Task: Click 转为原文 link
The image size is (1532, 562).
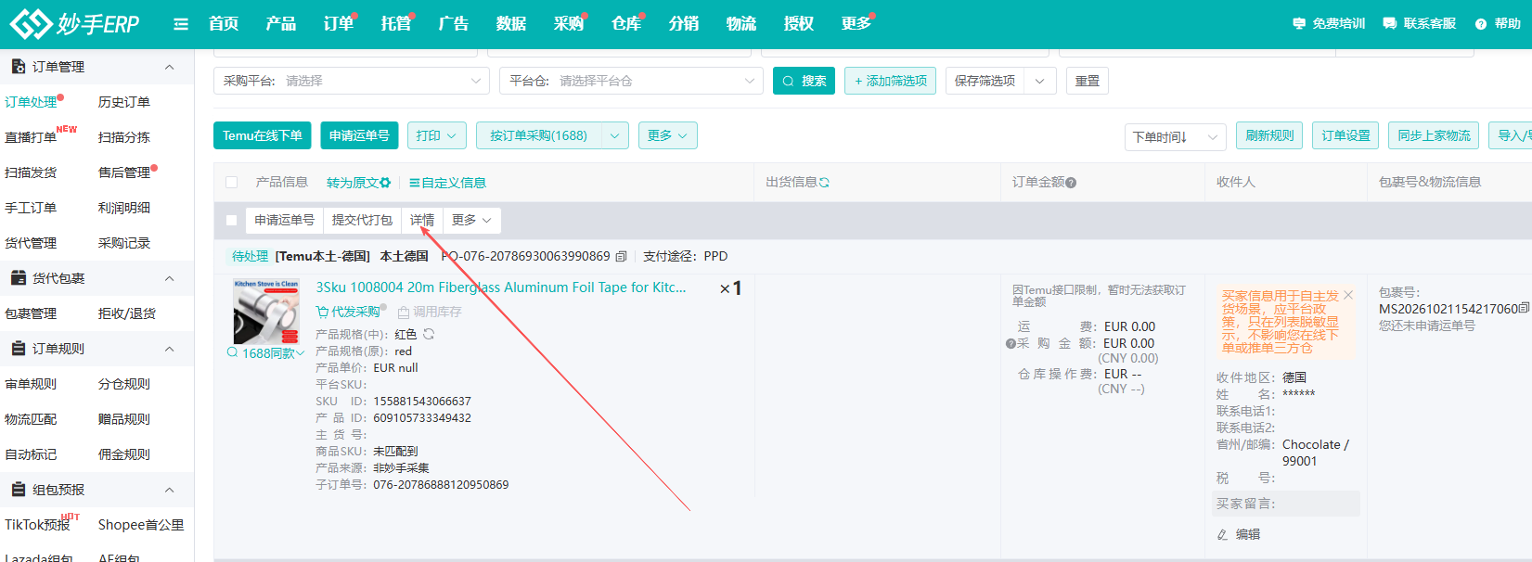Action: [x=352, y=183]
